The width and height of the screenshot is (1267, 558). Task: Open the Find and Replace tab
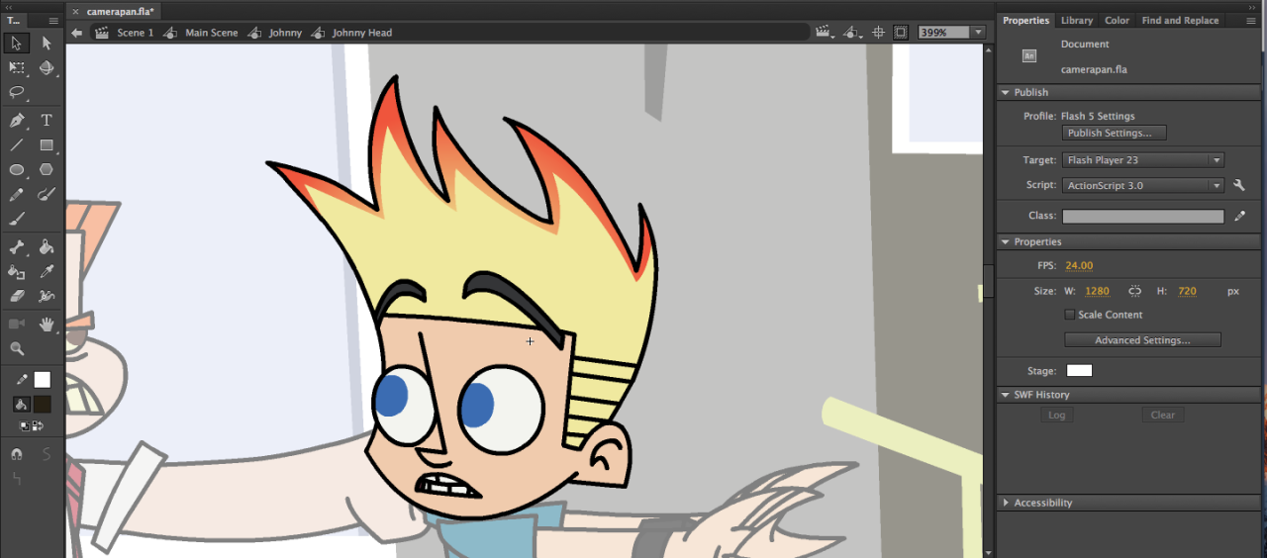coord(1179,20)
